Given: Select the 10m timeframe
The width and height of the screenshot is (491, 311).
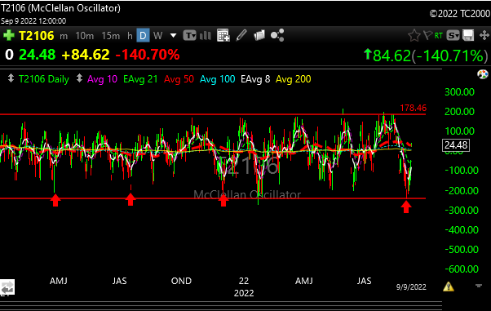Looking at the screenshot, I should point(85,36).
